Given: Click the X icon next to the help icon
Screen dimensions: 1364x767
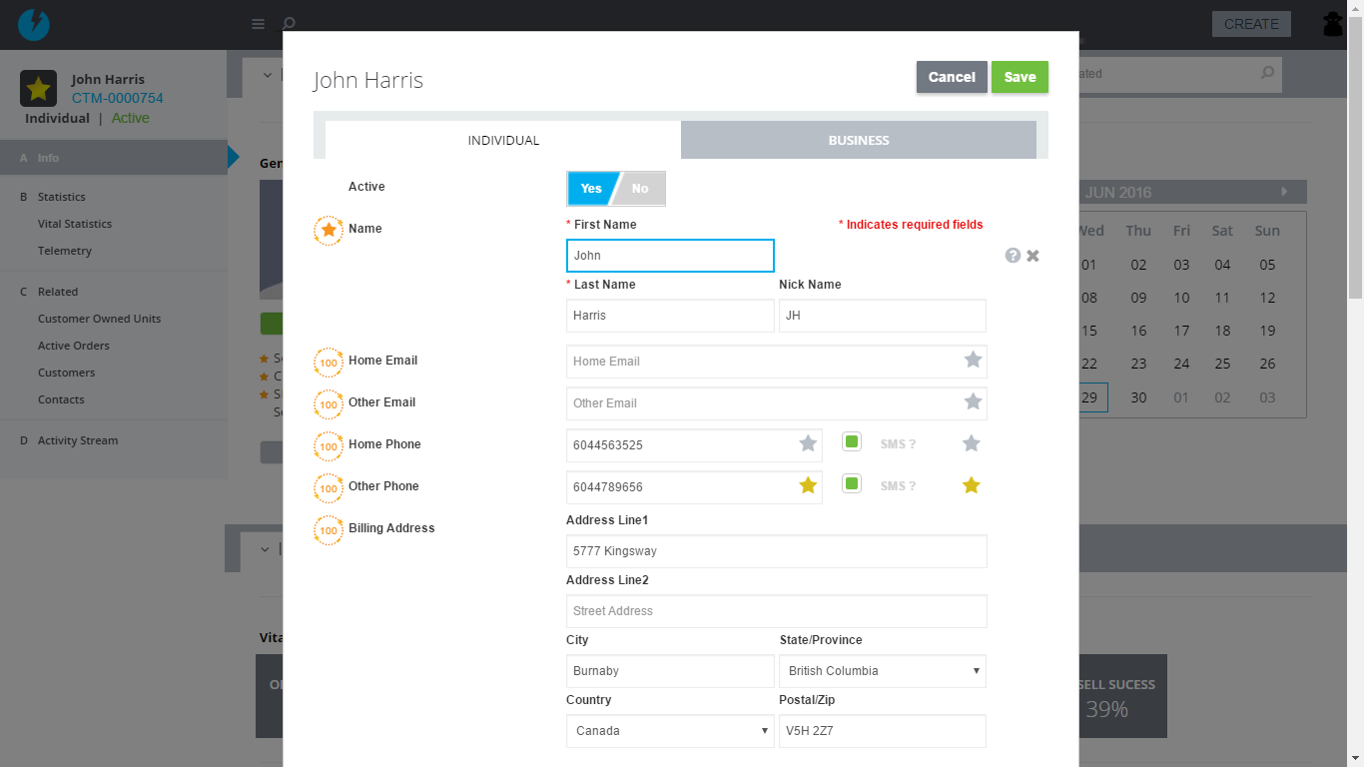Looking at the screenshot, I should 1032,255.
